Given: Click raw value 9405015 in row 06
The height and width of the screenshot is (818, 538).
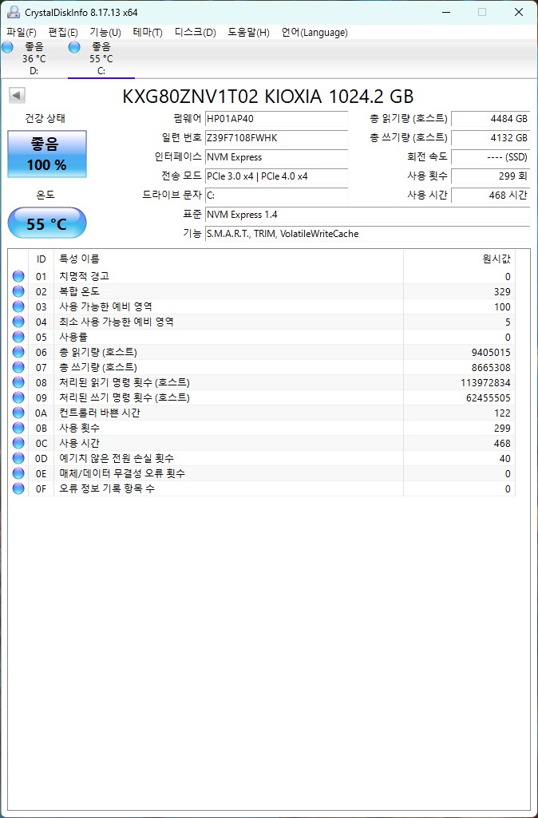Looking at the screenshot, I should pyautogui.click(x=491, y=352).
